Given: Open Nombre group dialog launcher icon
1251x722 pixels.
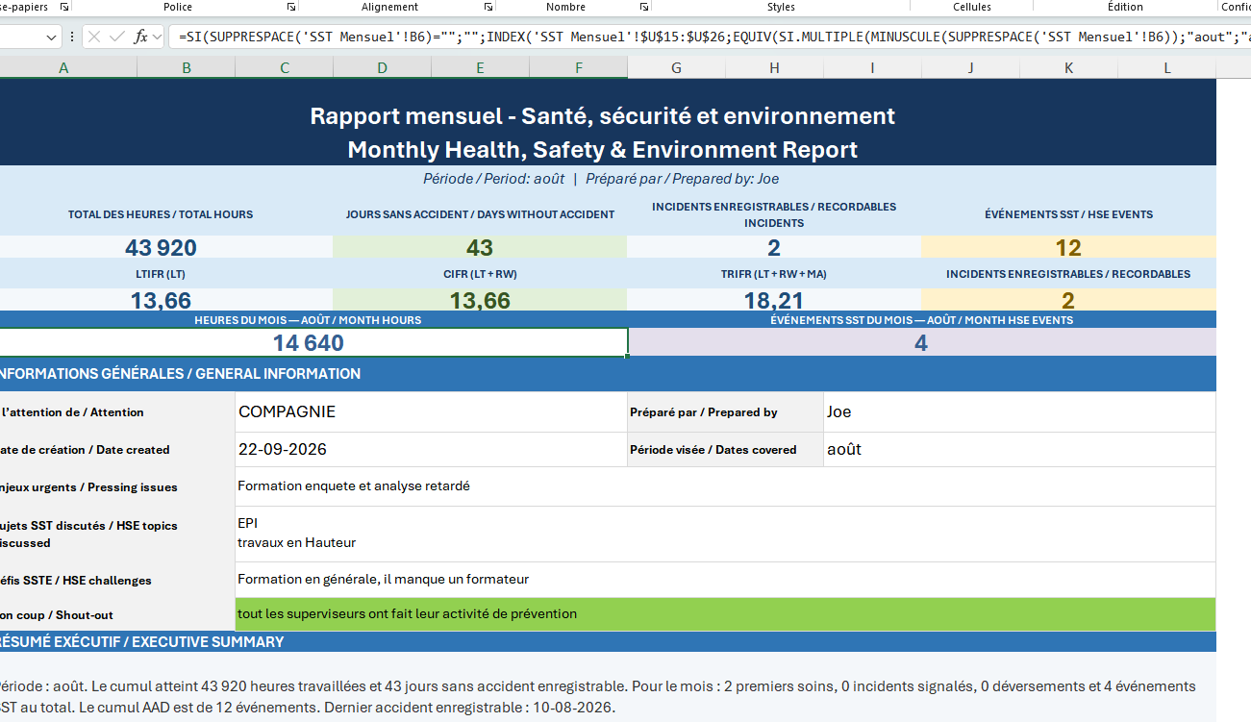Looking at the screenshot, I should pyautogui.click(x=644, y=7).
